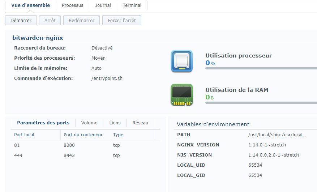Click the Démarrer button
Screen dimensions: 317x192
[x=21, y=21]
